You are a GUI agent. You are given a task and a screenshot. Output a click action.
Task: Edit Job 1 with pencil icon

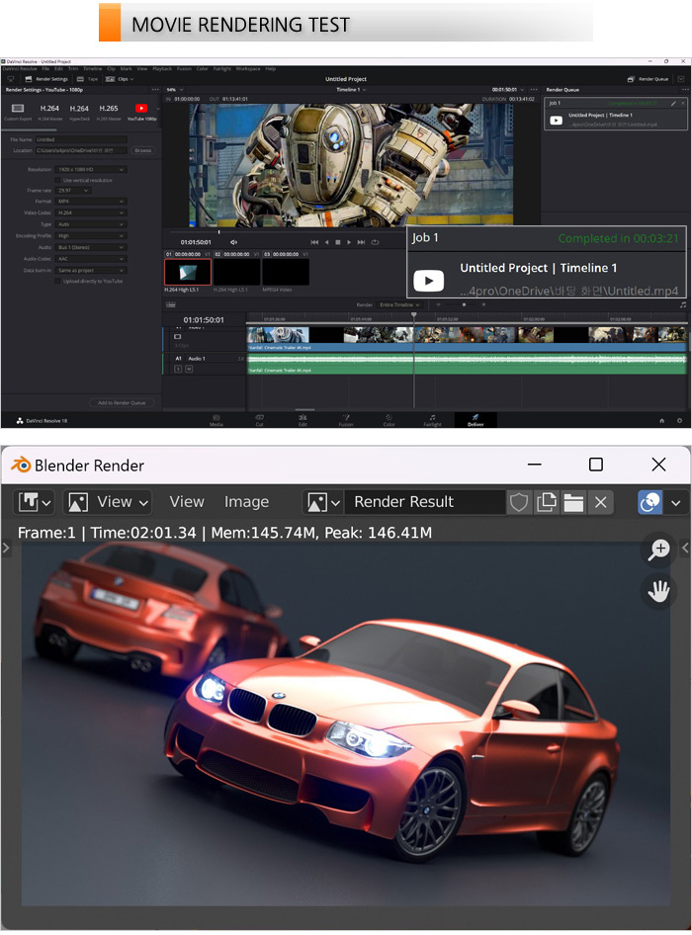pyautogui.click(x=673, y=103)
